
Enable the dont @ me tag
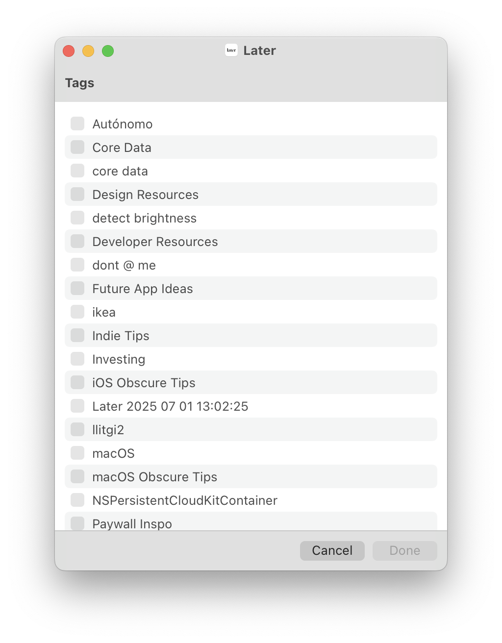[x=77, y=265]
